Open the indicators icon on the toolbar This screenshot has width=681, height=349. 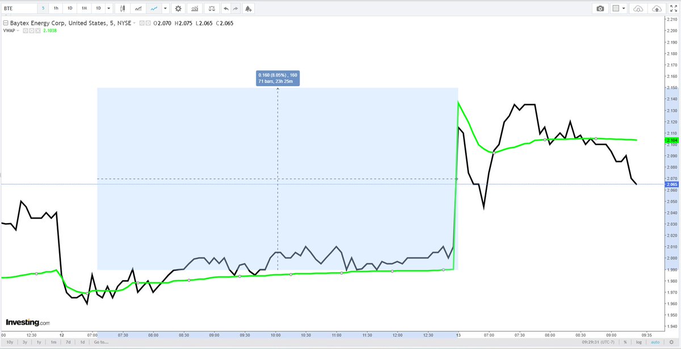[196, 8]
